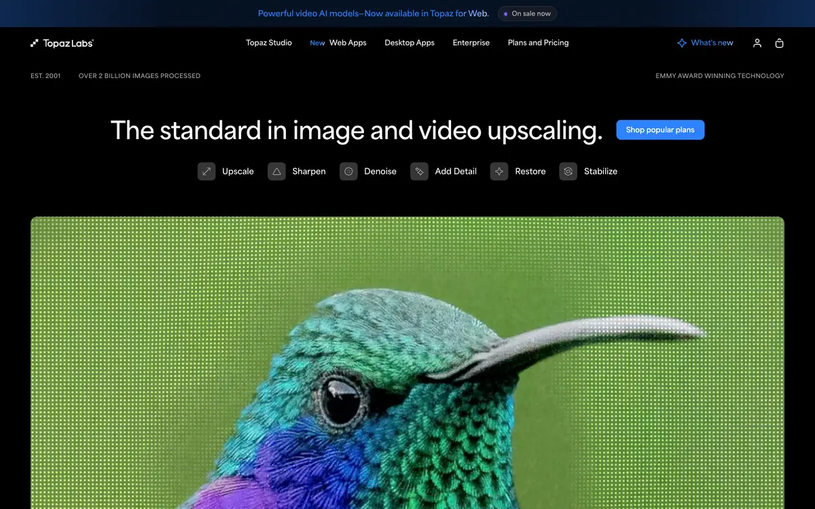Select the Denoise circle icon
The image size is (815, 509).
tap(348, 172)
